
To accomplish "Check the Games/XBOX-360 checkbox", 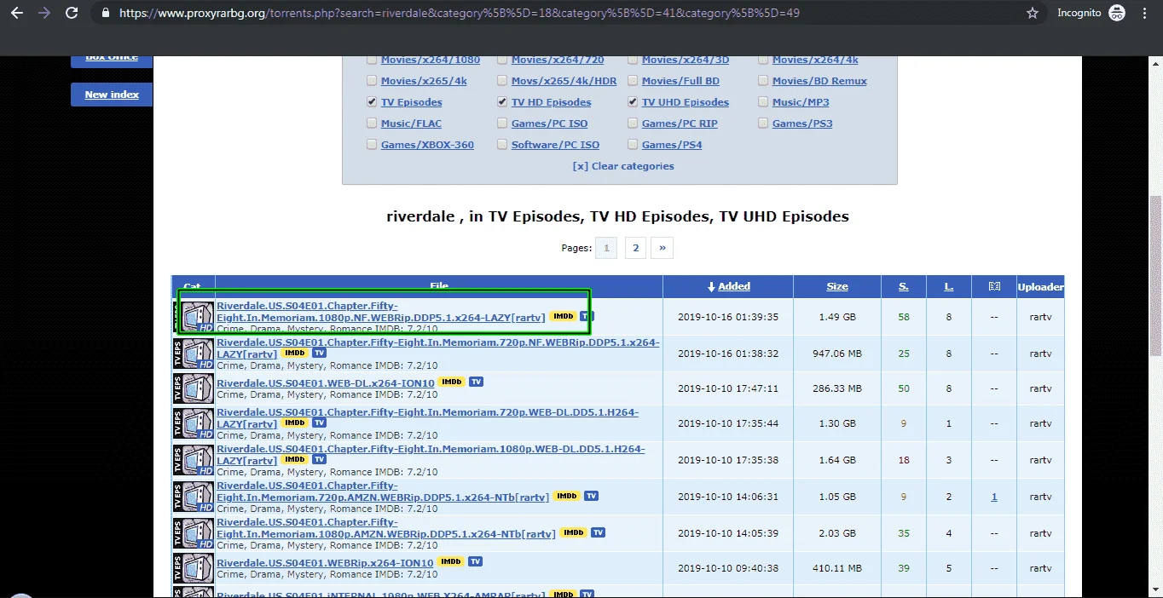I will pyautogui.click(x=372, y=145).
